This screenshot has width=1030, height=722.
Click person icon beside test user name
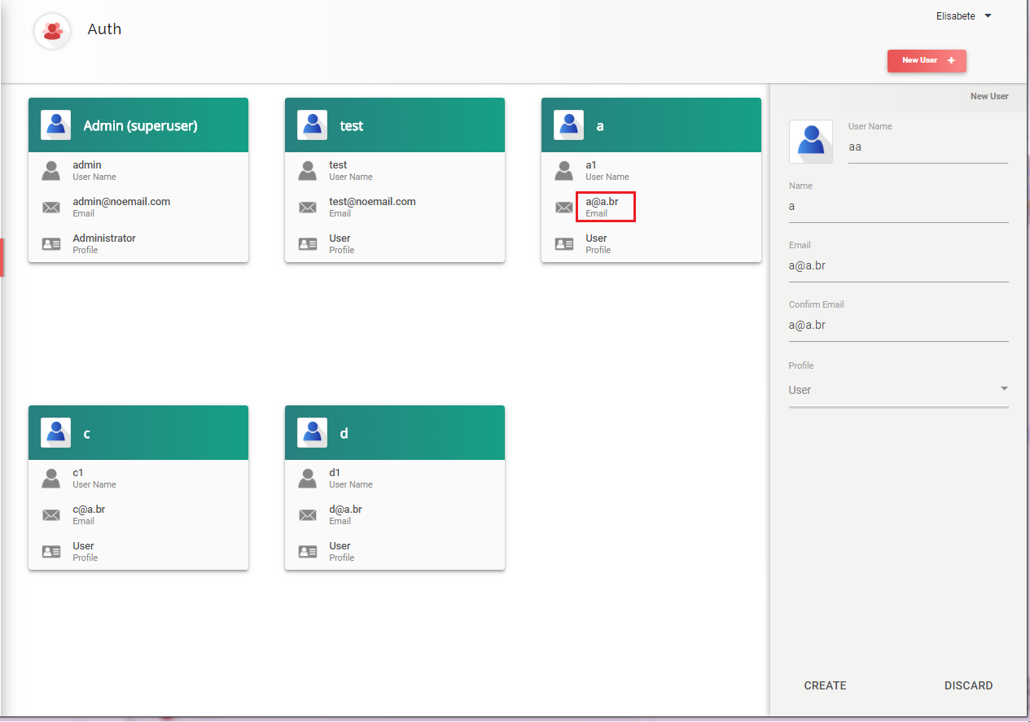pos(308,170)
